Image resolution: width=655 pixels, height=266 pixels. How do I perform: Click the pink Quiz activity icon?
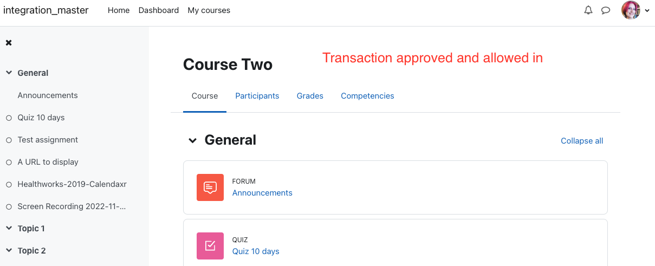click(x=210, y=246)
